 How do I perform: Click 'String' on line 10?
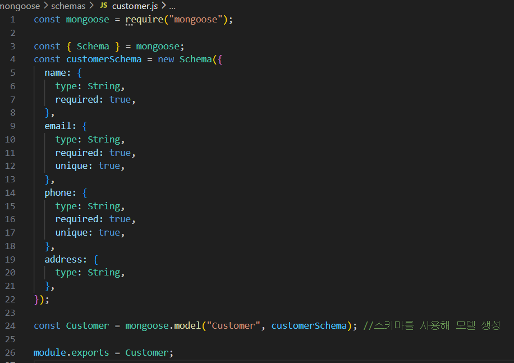104,140
